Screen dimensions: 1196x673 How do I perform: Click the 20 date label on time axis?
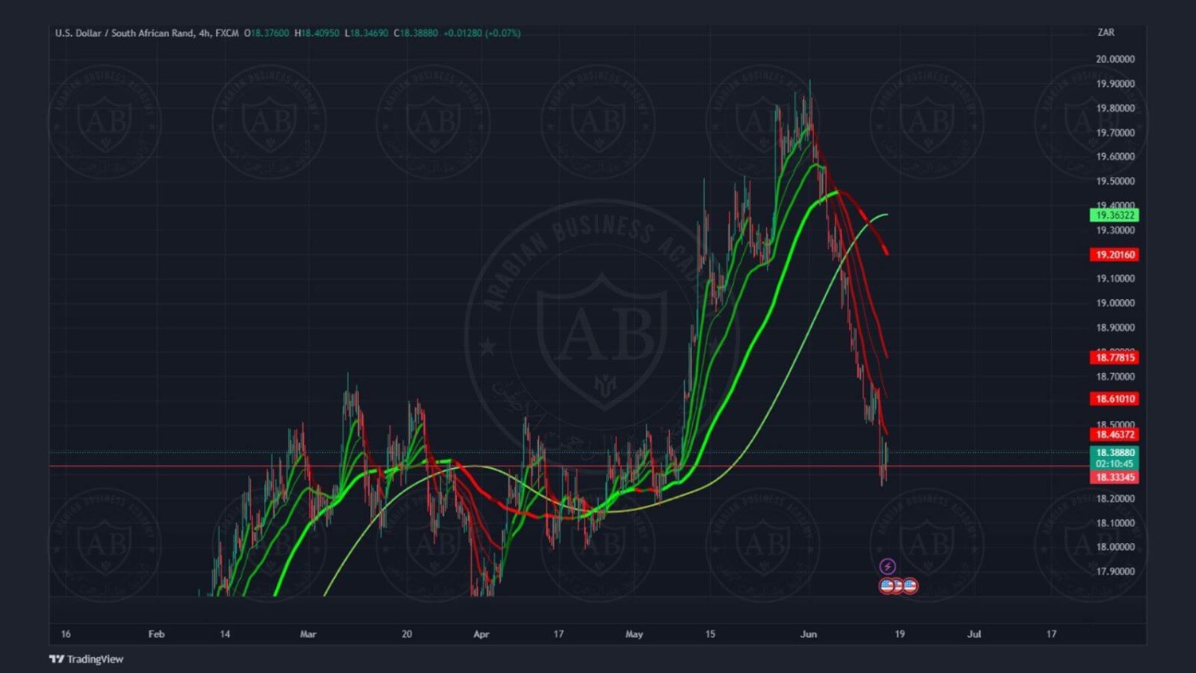[407, 635]
